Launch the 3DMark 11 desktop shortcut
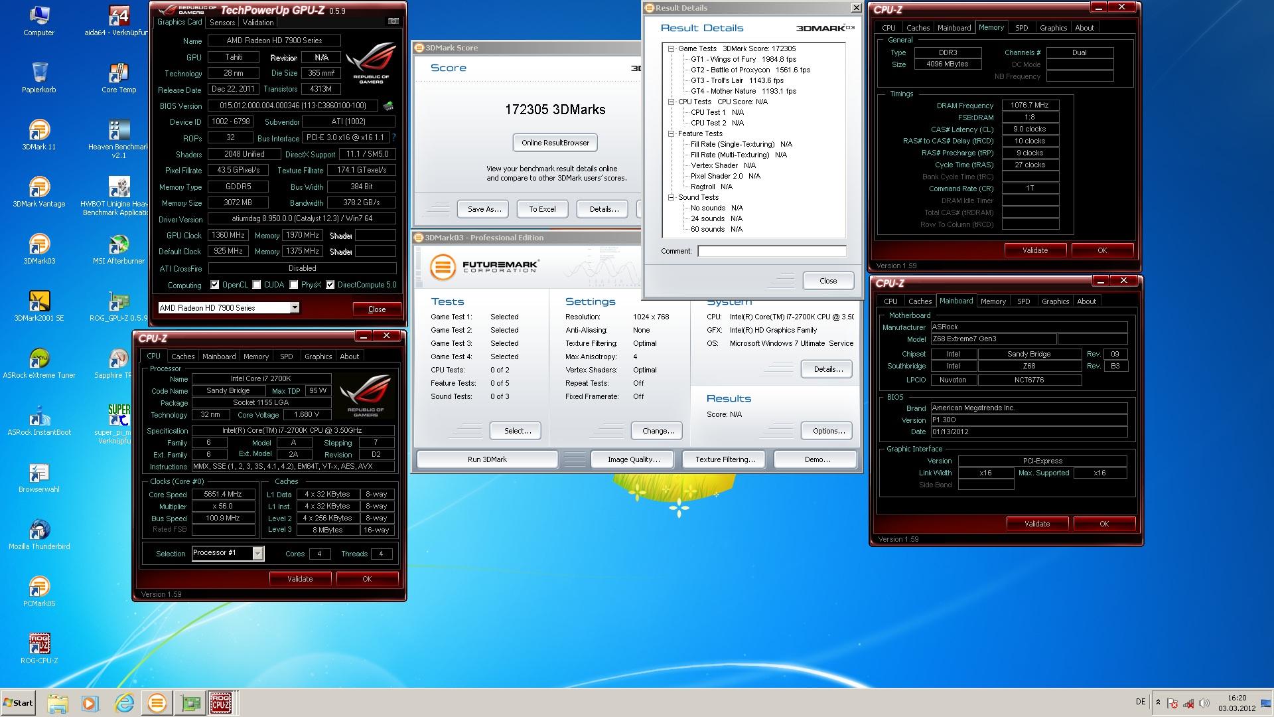The image size is (1274, 717). [x=39, y=135]
